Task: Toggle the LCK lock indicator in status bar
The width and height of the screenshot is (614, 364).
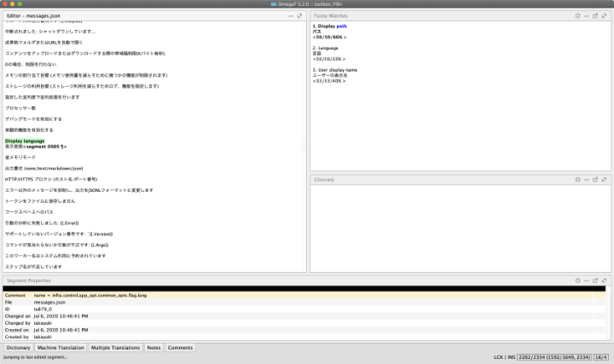Action: pyautogui.click(x=499, y=357)
